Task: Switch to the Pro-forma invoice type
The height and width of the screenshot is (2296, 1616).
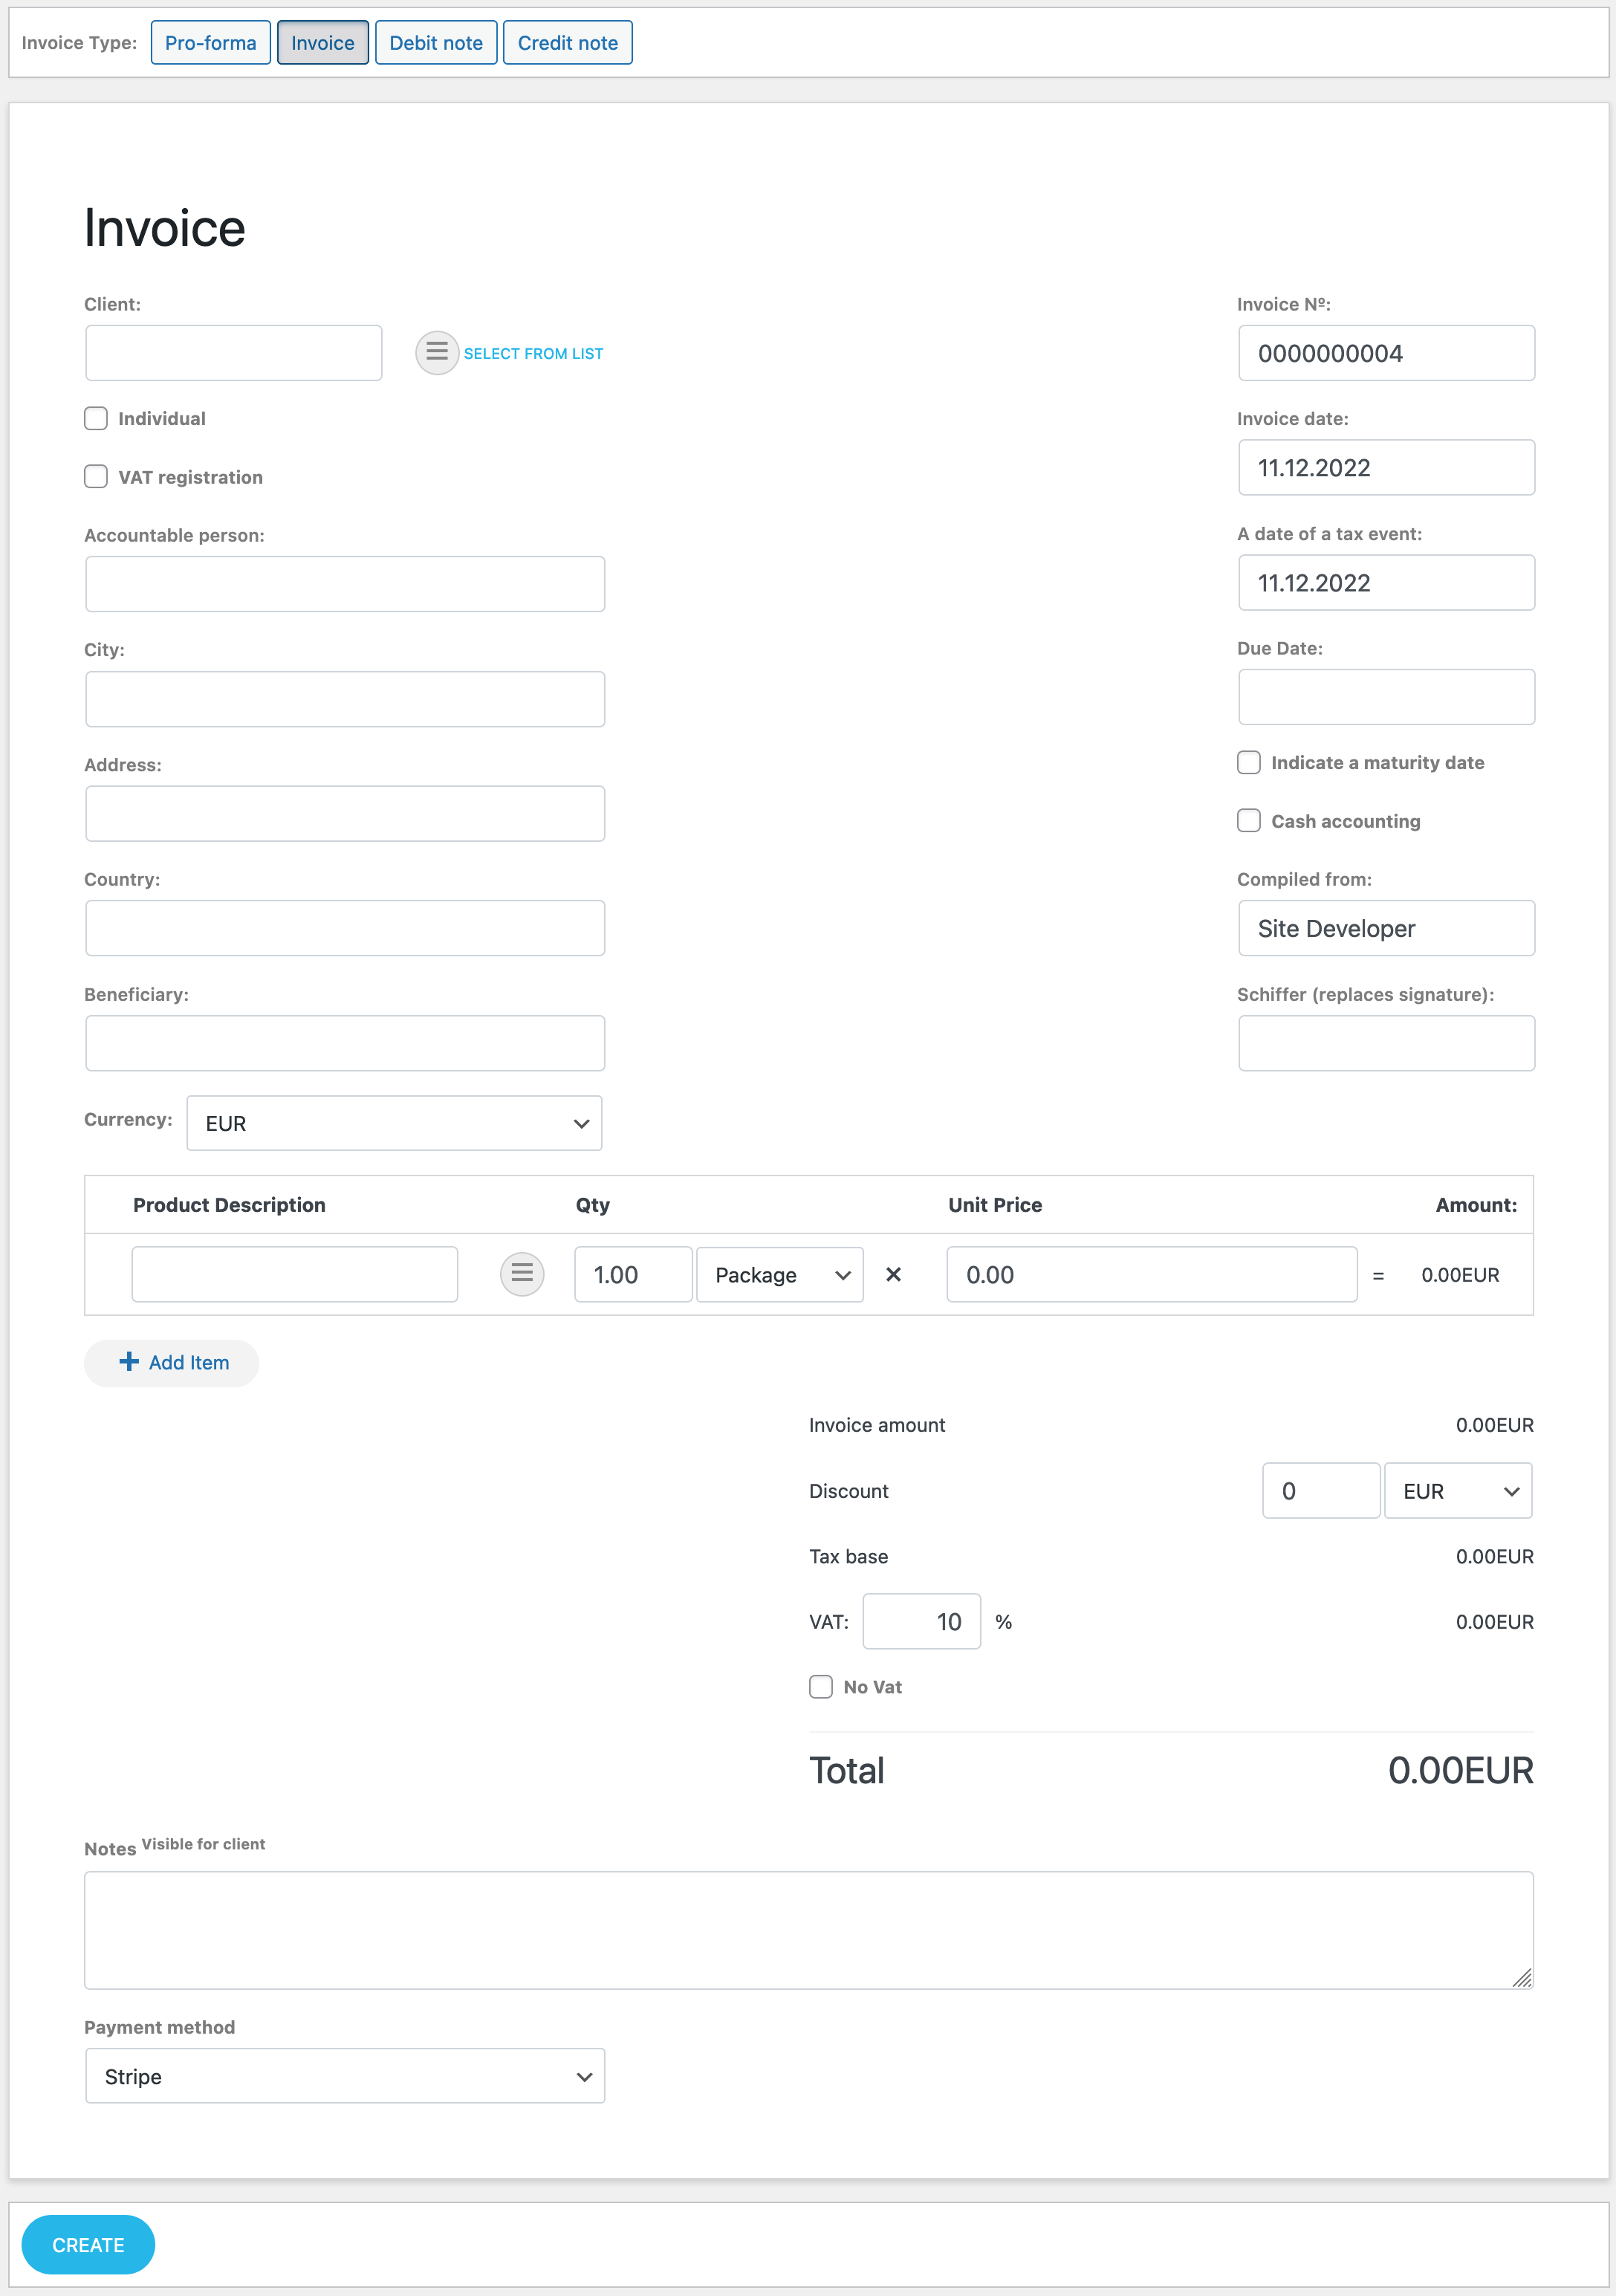Action: [x=210, y=42]
